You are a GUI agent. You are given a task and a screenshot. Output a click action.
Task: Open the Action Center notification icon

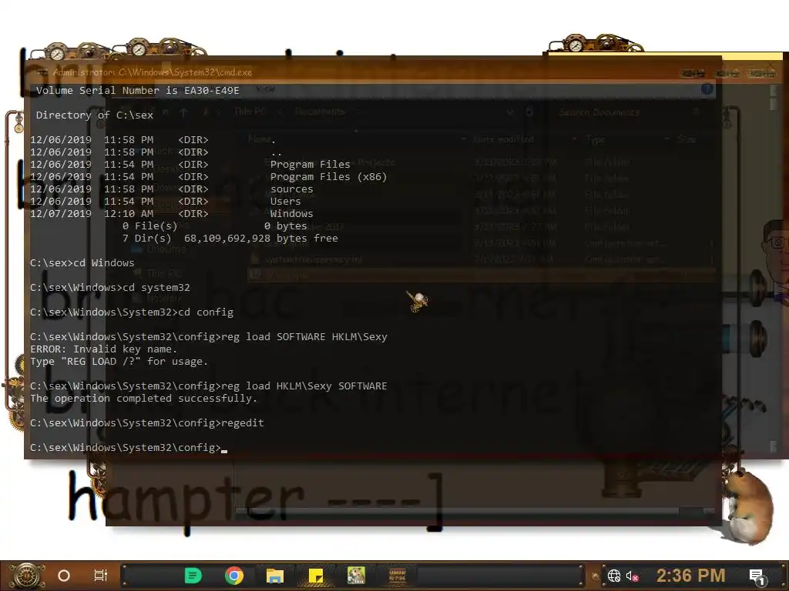click(x=757, y=576)
